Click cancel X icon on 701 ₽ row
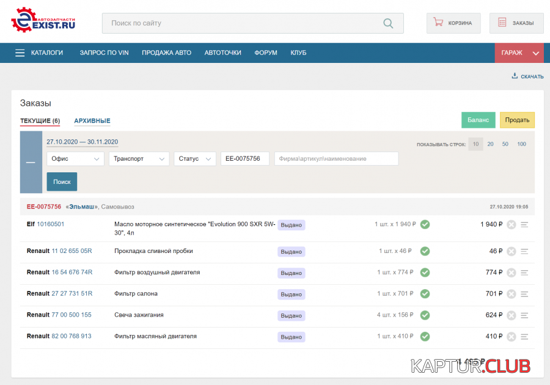Screen dimensions: 550x385 click(x=512, y=294)
